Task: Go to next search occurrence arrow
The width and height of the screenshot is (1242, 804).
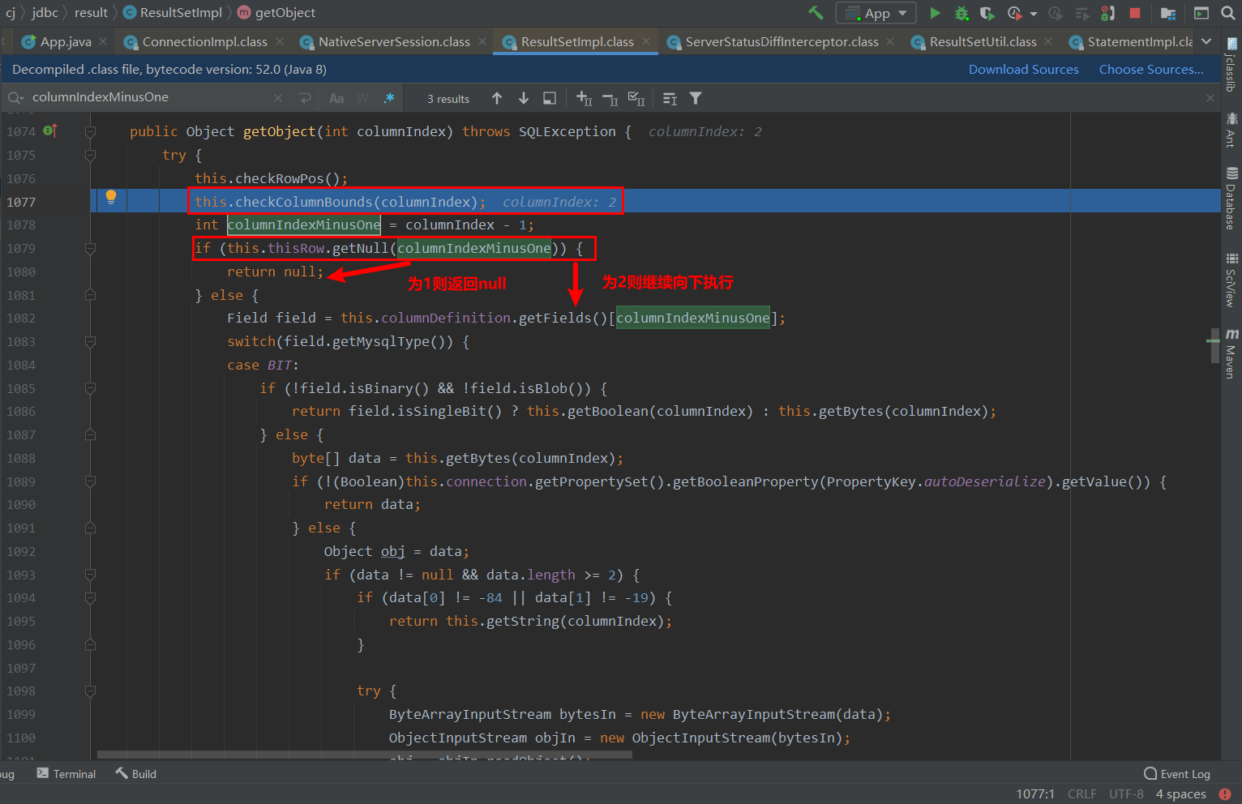Action: [524, 98]
